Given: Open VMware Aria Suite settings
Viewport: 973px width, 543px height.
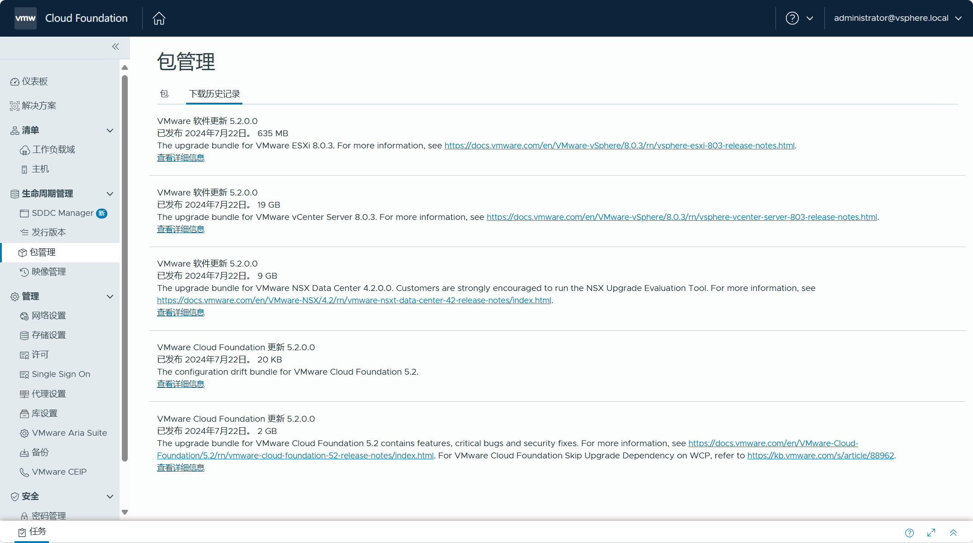Looking at the screenshot, I should (x=69, y=433).
